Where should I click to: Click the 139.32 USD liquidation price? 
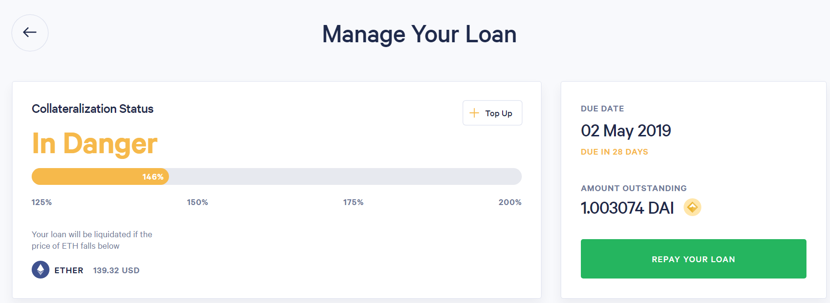click(116, 270)
